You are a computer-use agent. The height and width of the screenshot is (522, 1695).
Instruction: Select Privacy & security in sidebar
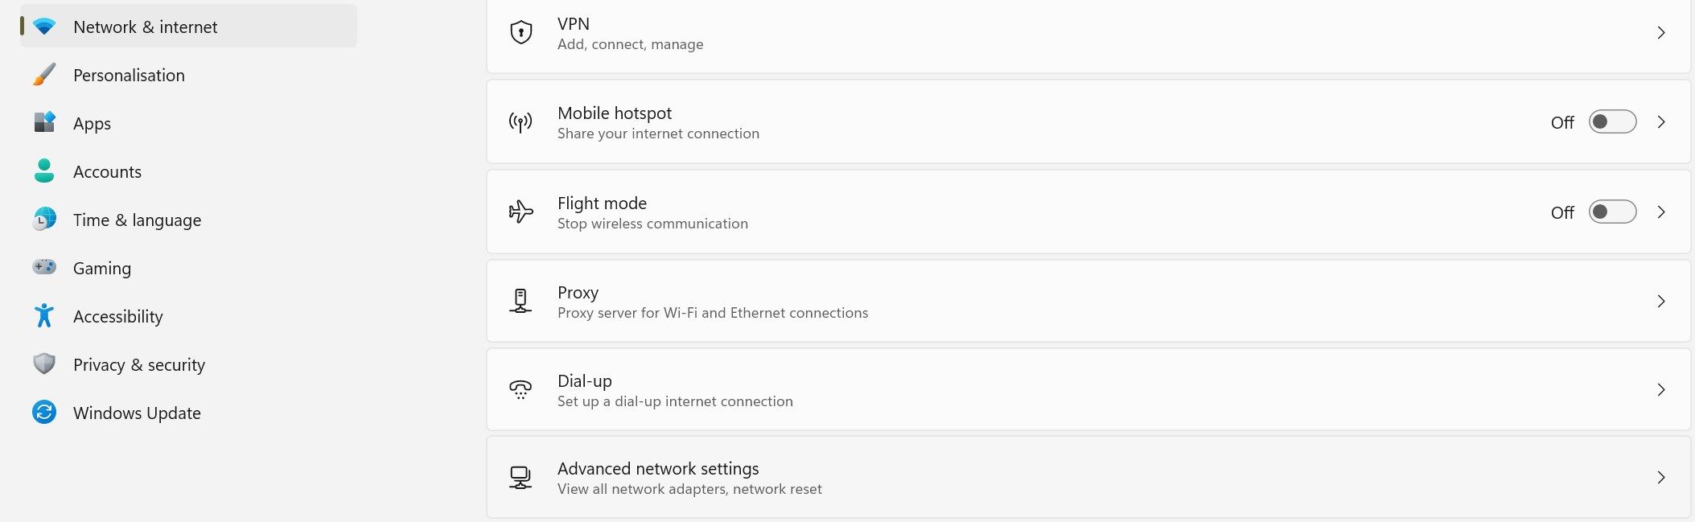(x=138, y=364)
